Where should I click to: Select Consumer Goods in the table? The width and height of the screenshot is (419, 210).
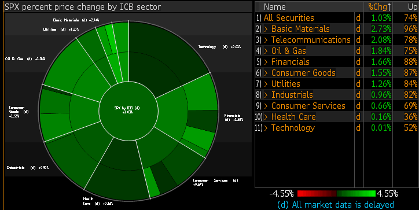[x=303, y=73]
